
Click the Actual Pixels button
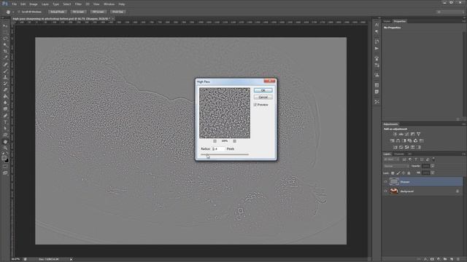[x=57, y=12]
